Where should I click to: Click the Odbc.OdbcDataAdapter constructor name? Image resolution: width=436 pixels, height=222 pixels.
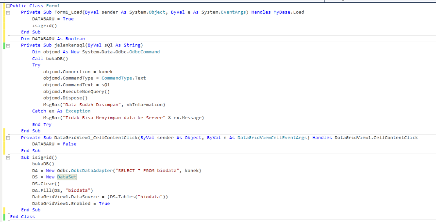pos(85,171)
